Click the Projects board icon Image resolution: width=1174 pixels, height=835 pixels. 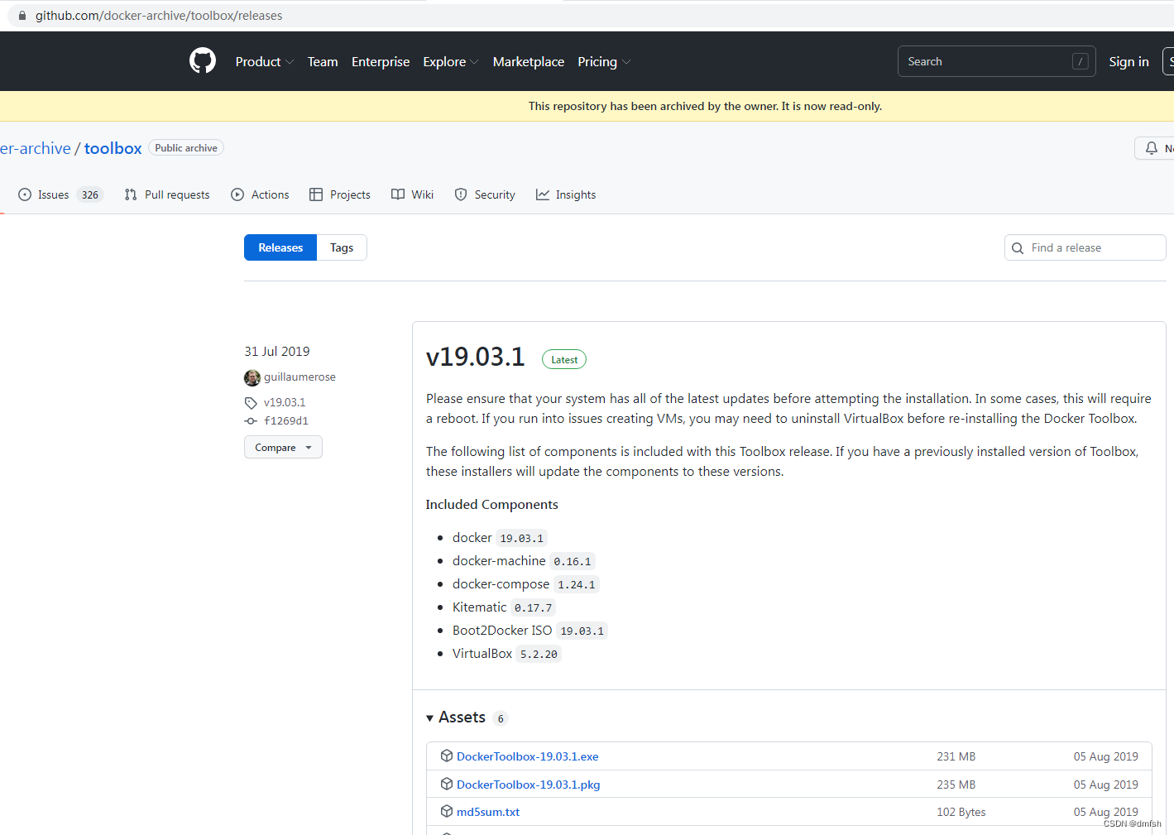pos(316,194)
